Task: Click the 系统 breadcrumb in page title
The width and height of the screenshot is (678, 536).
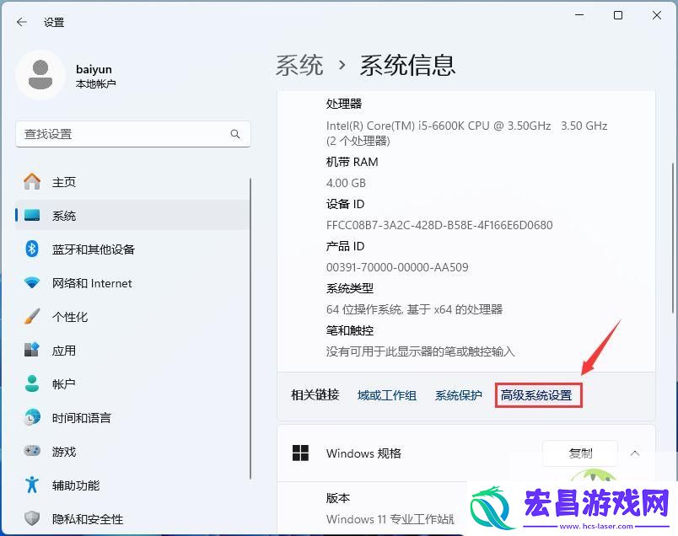Action: [x=299, y=65]
